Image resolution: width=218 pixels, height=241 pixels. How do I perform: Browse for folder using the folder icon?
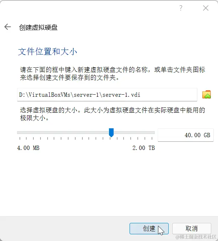[206, 94]
